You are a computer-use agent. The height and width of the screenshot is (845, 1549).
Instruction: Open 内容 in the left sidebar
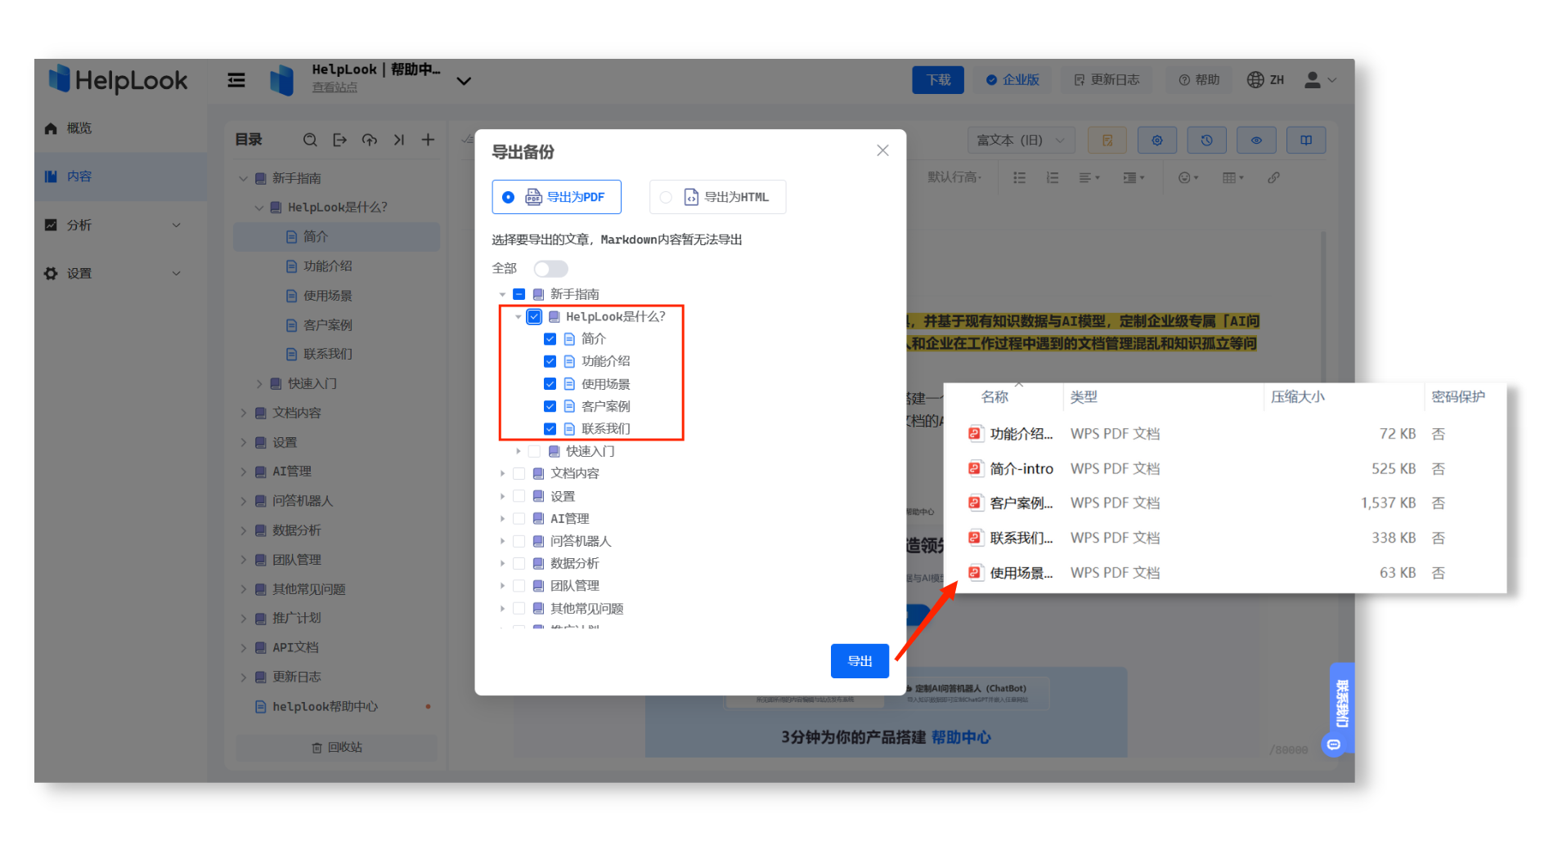120,177
